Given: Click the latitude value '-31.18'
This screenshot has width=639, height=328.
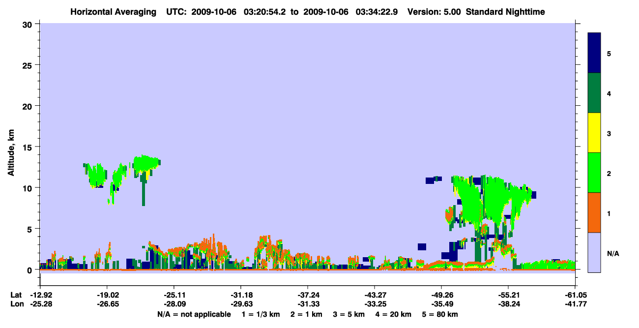Looking at the screenshot, I should 240,295.
